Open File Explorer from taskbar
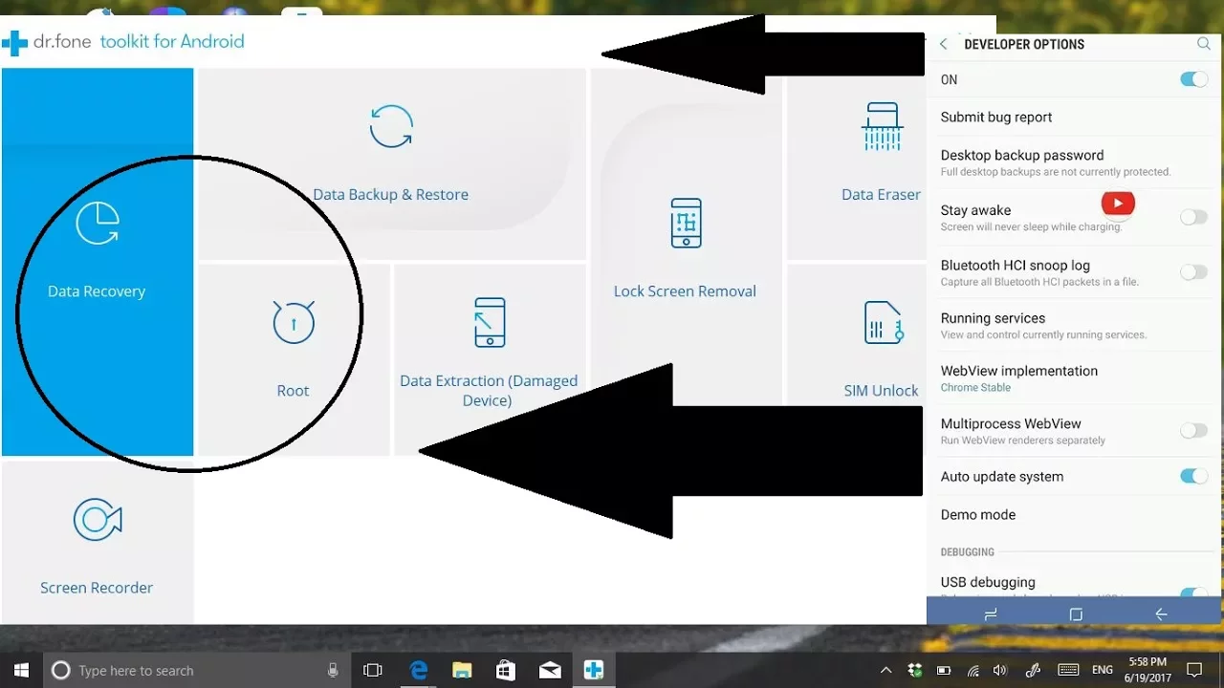1224x688 pixels. (462, 670)
